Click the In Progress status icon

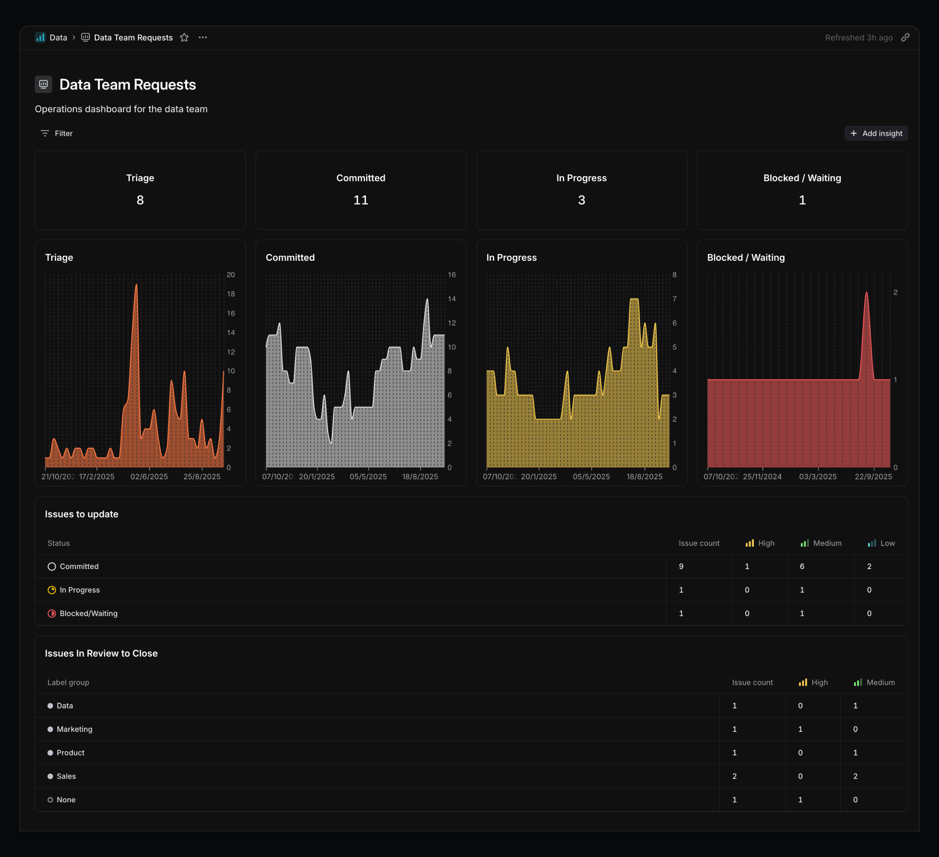pos(52,590)
